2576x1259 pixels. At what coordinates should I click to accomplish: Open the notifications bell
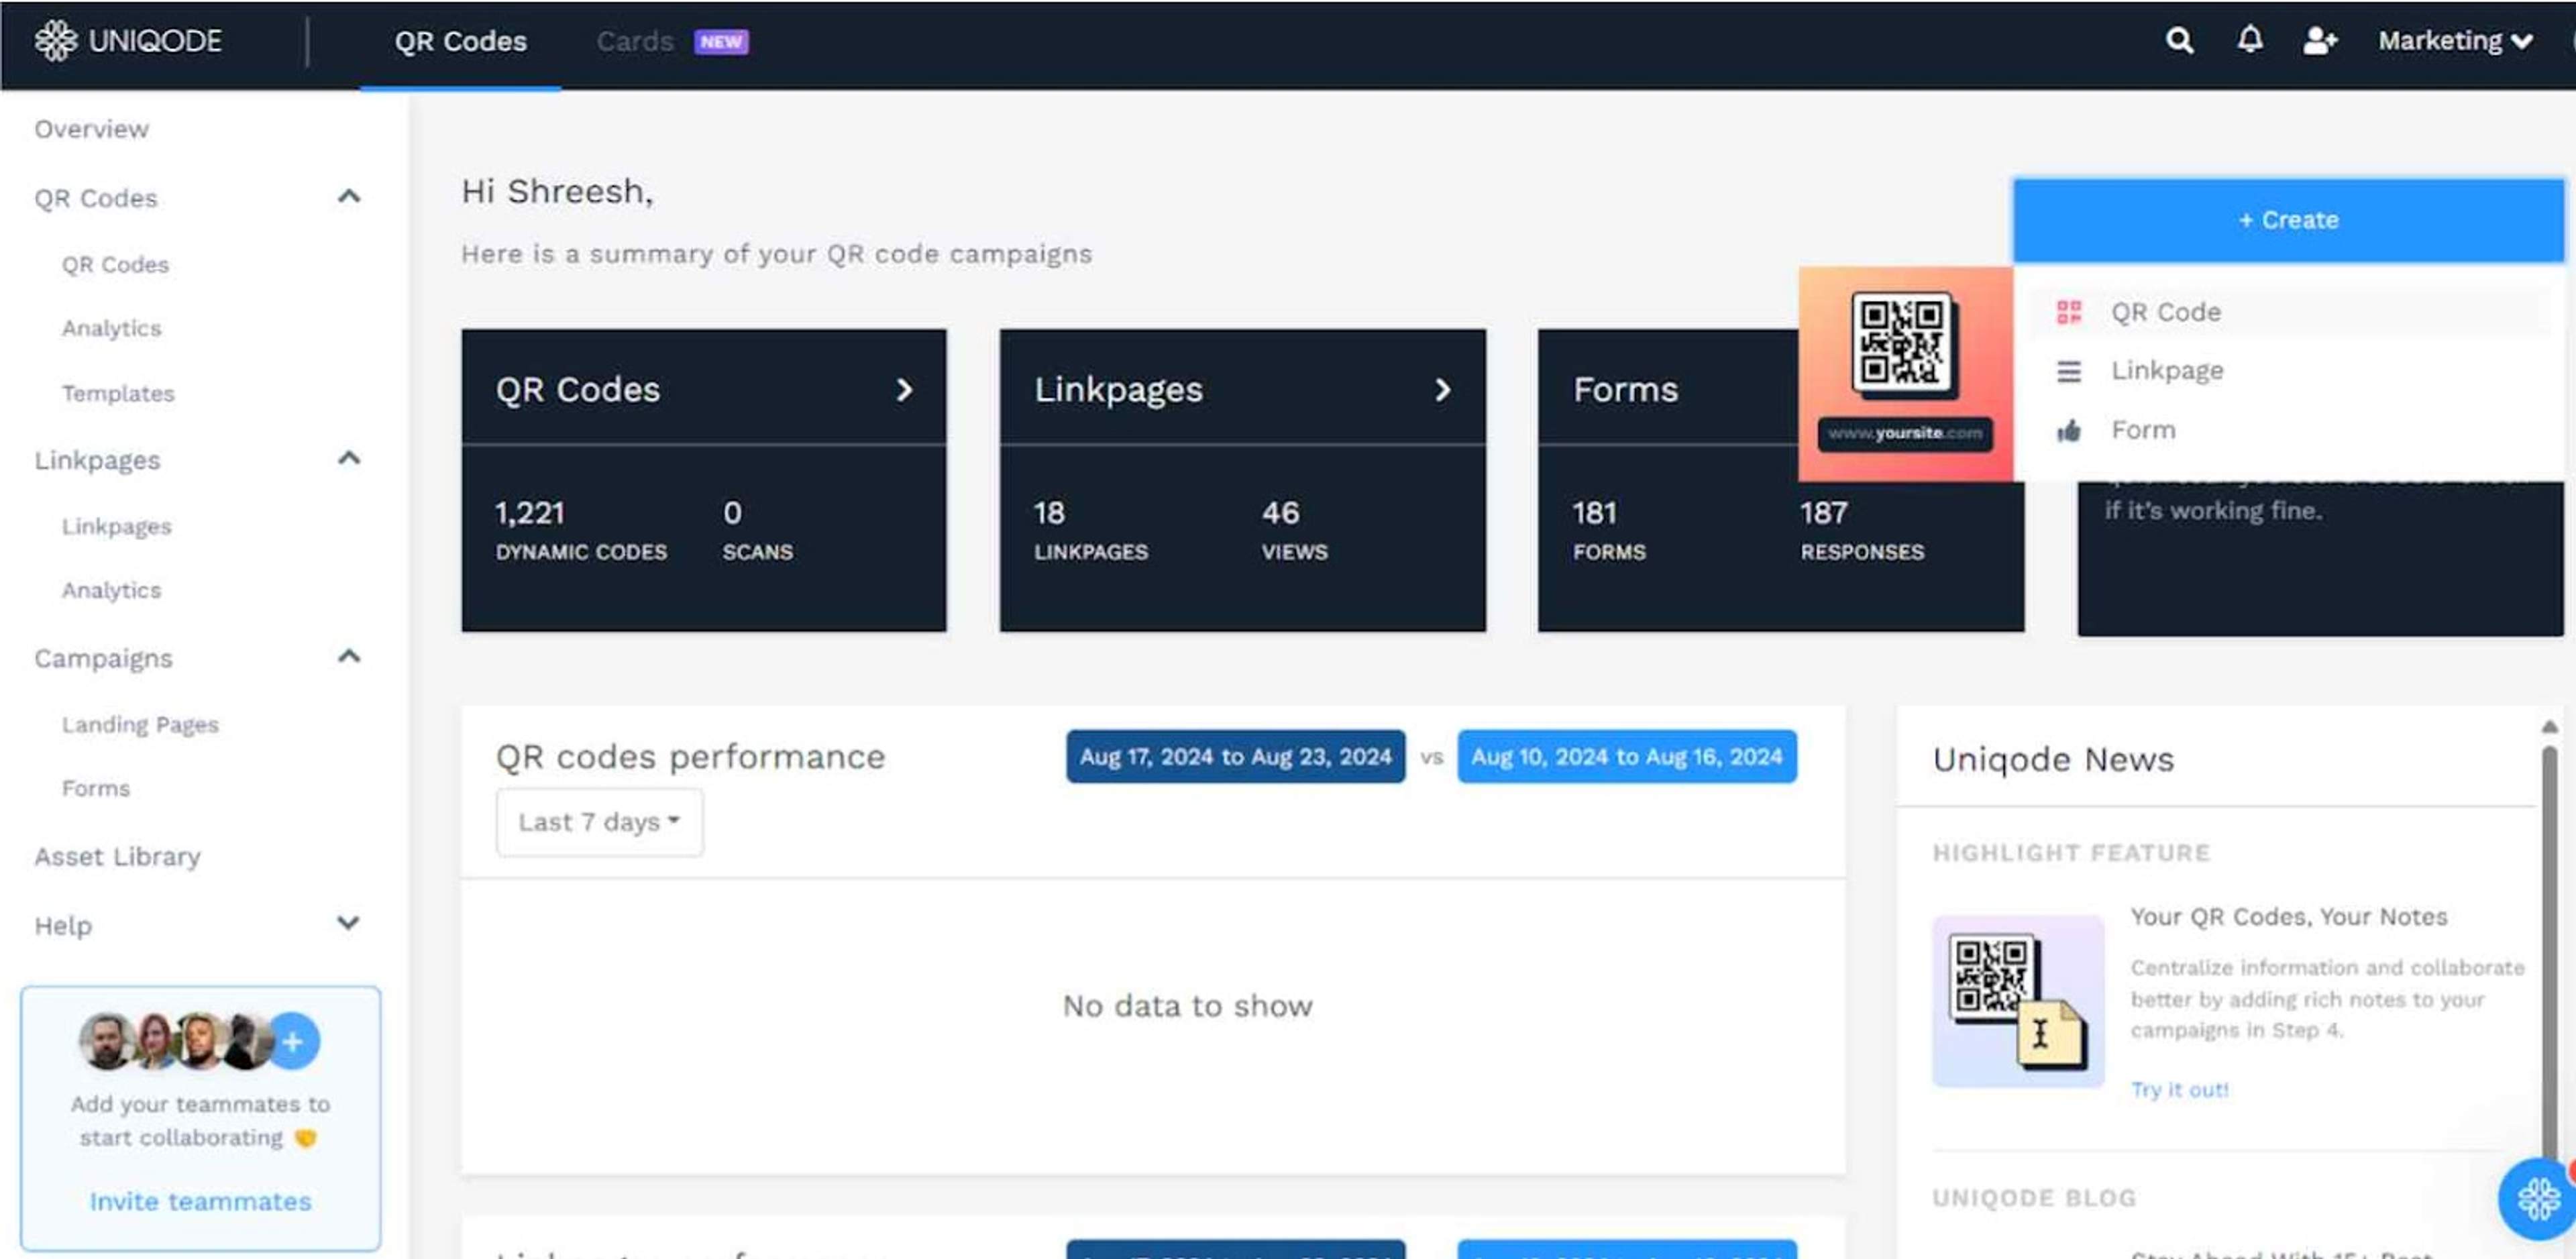pos(2249,40)
